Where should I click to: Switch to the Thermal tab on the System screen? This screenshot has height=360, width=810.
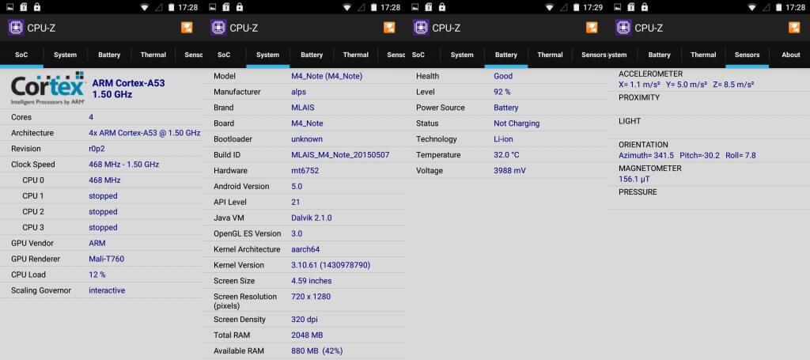[x=356, y=55]
